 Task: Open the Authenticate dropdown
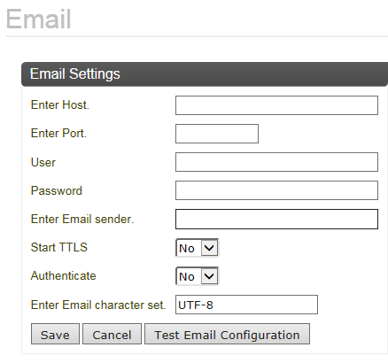click(x=197, y=276)
